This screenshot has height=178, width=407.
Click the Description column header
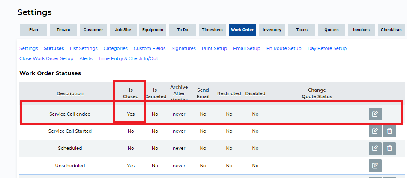click(x=70, y=93)
